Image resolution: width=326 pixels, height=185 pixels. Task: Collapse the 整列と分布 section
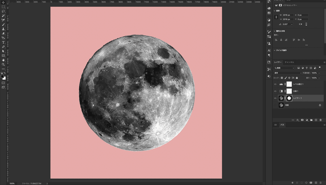pos(274,31)
